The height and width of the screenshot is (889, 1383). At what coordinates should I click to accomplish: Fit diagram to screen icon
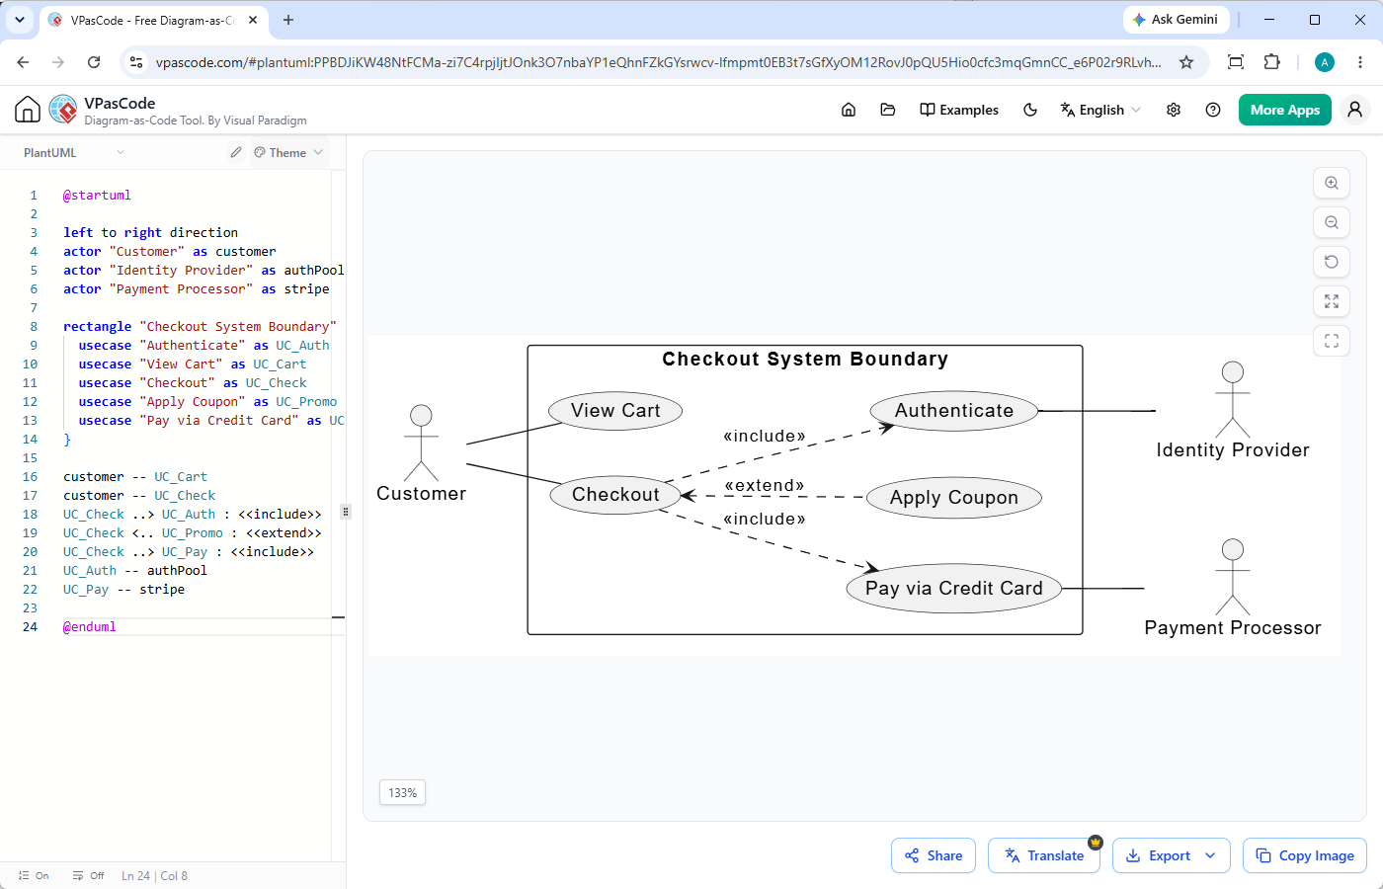click(x=1332, y=301)
